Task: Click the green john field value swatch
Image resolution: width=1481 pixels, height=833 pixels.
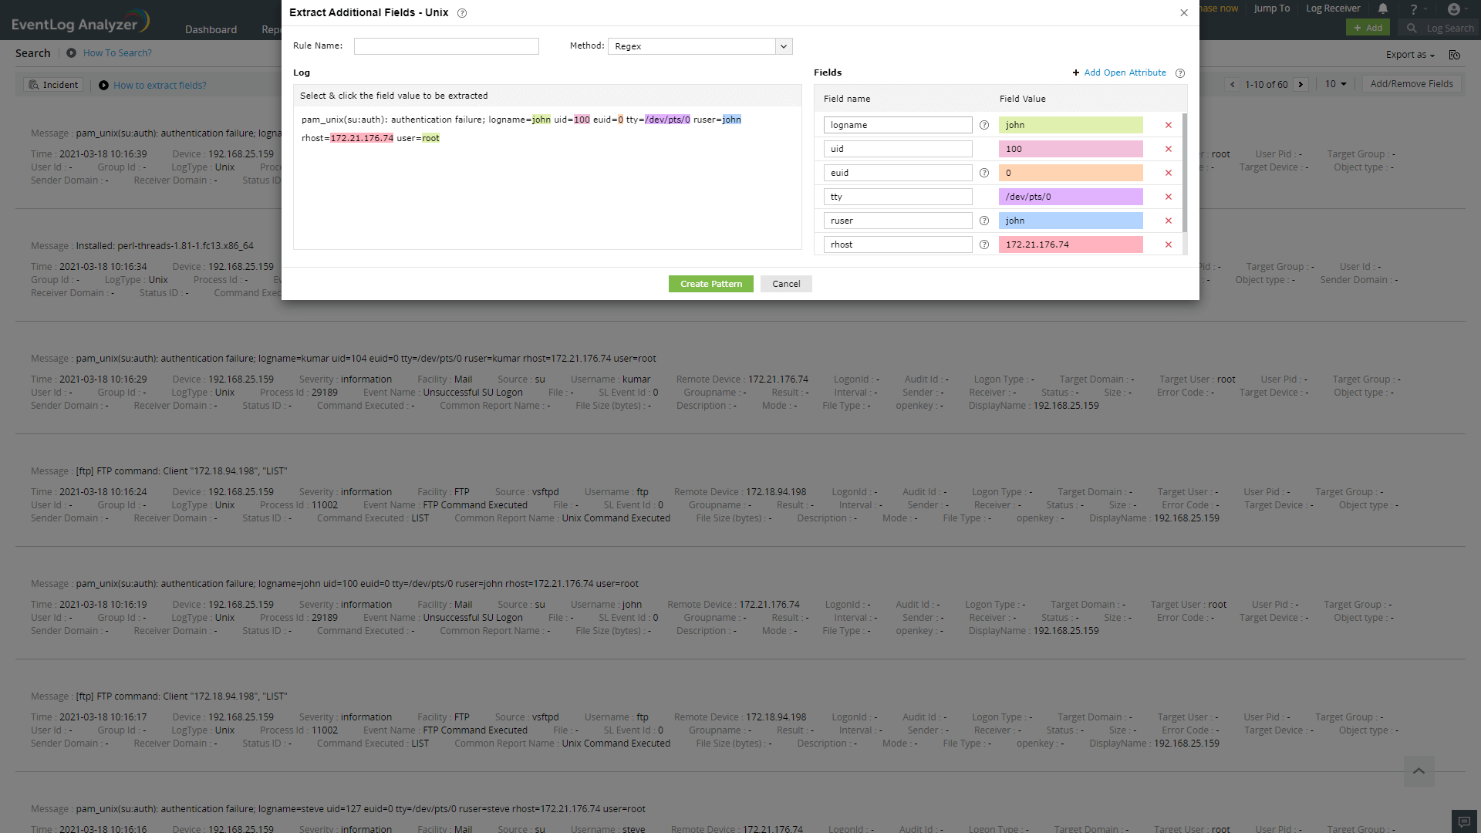Action: click(1070, 125)
